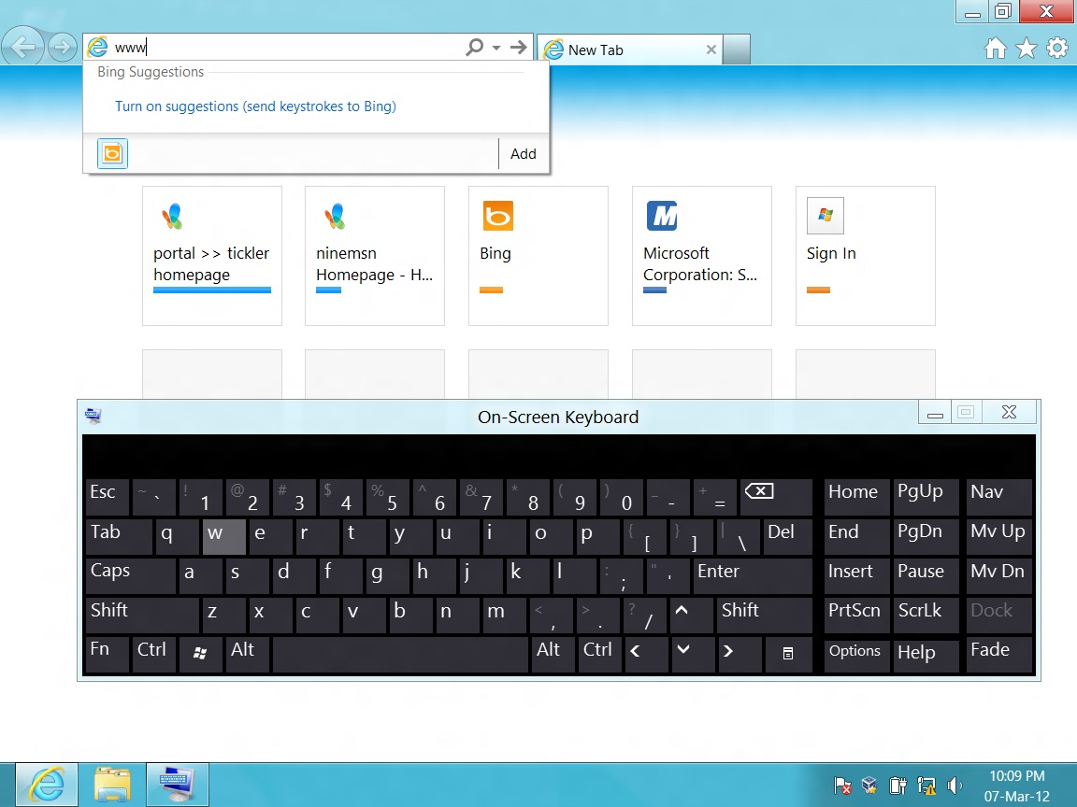Image resolution: width=1077 pixels, height=807 pixels.
Task: Open the power battery tray icon
Action: (897, 785)
